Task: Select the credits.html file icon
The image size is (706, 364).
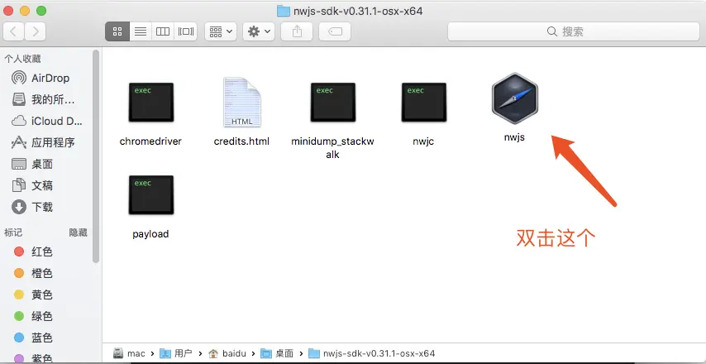Action: point(242,103)
